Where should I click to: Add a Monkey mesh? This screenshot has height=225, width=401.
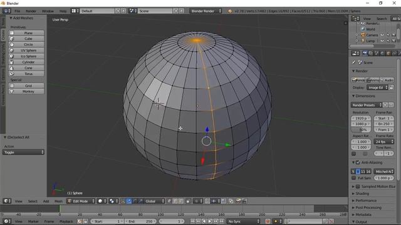tap(26, 91)
